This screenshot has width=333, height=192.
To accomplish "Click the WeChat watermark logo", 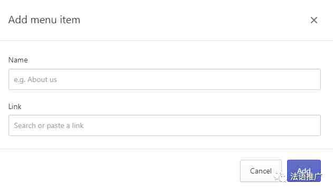I will point(281,177).
